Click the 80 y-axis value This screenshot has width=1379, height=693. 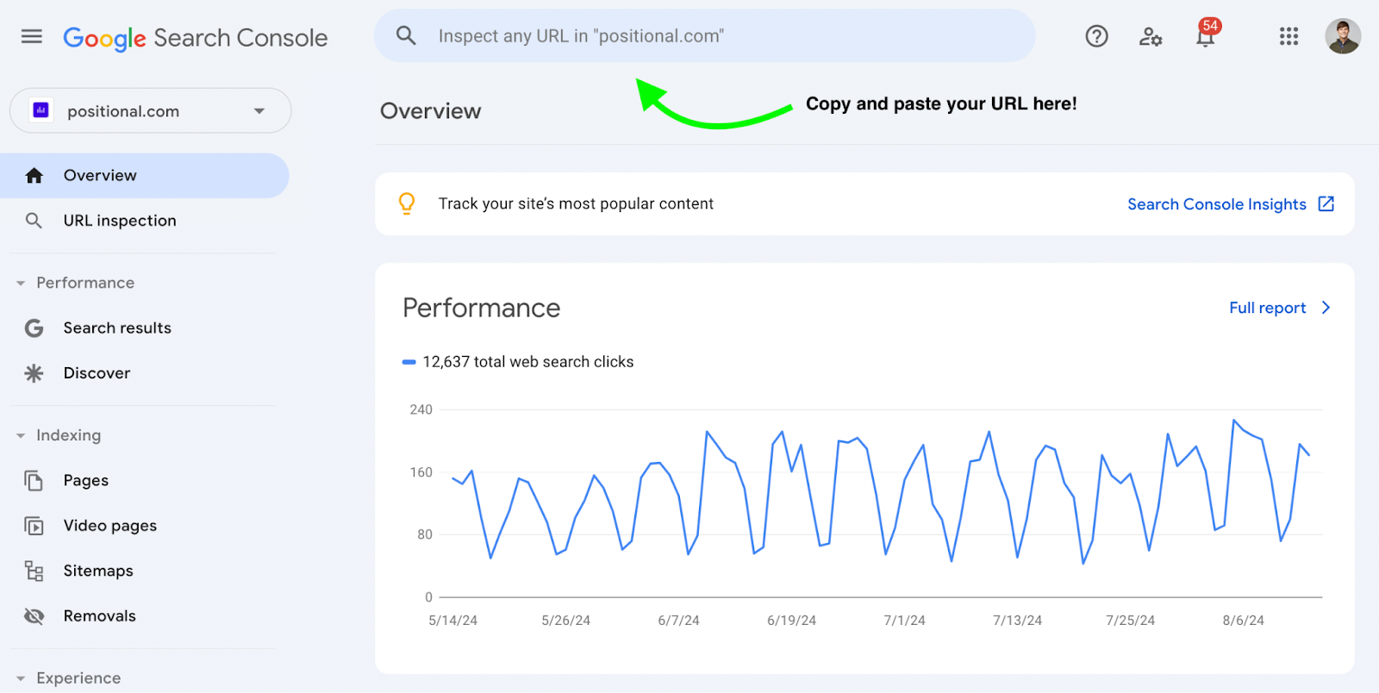pyautogui.click(x=425, y=534)
